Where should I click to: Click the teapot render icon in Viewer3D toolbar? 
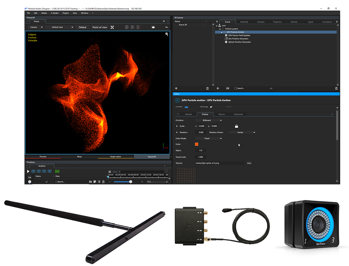[x=153, y=27]
